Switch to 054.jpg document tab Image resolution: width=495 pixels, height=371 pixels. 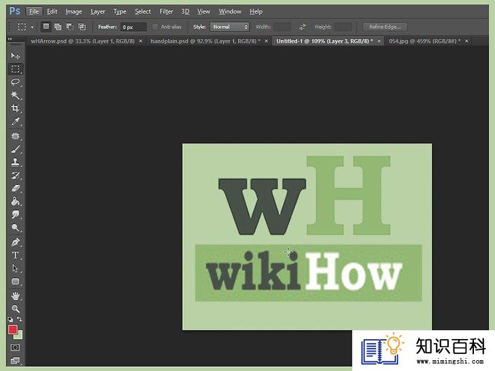(x=424, y=41)
